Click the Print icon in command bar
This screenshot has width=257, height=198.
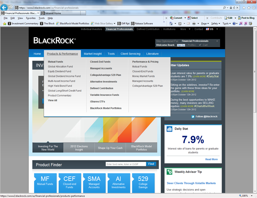(x=194, y=24)
